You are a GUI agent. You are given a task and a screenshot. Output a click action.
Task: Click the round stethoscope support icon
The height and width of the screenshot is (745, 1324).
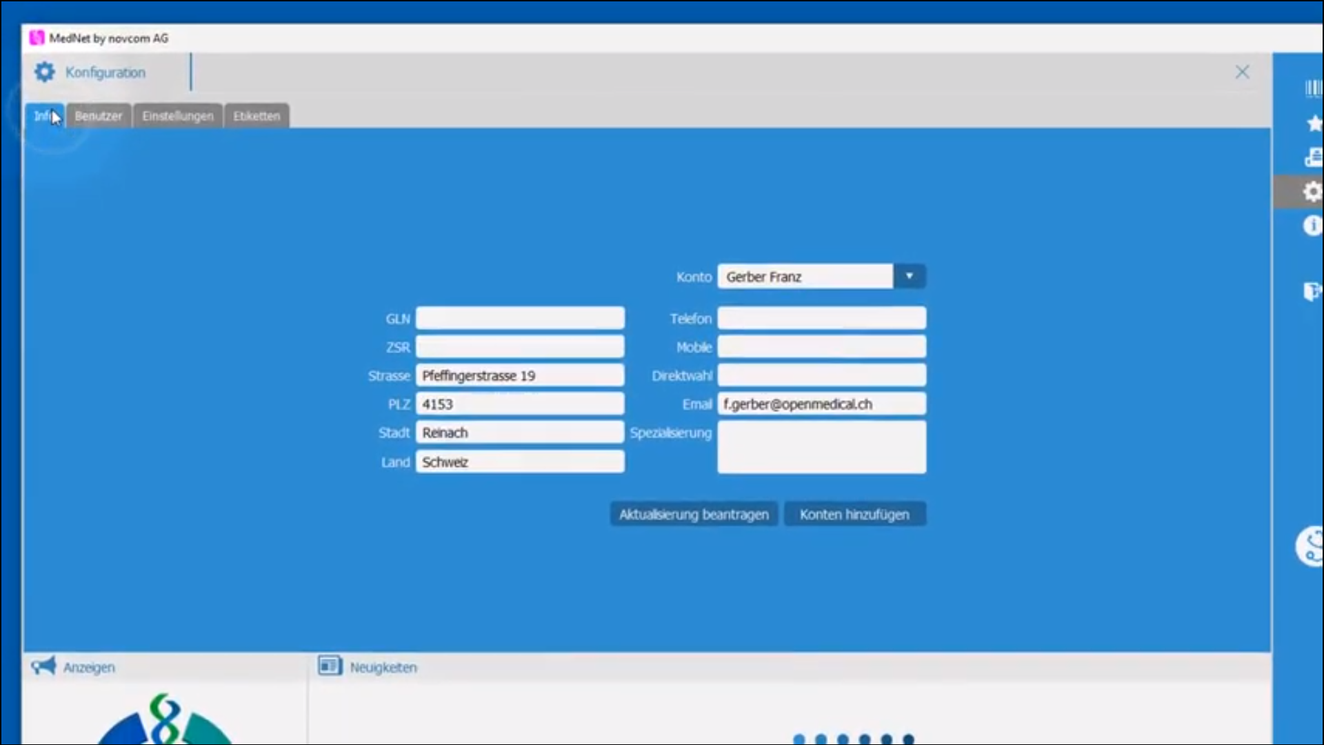coord(1312,547)
